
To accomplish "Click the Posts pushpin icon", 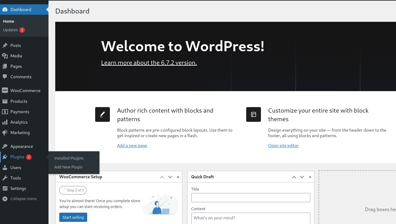I will 5,45.
